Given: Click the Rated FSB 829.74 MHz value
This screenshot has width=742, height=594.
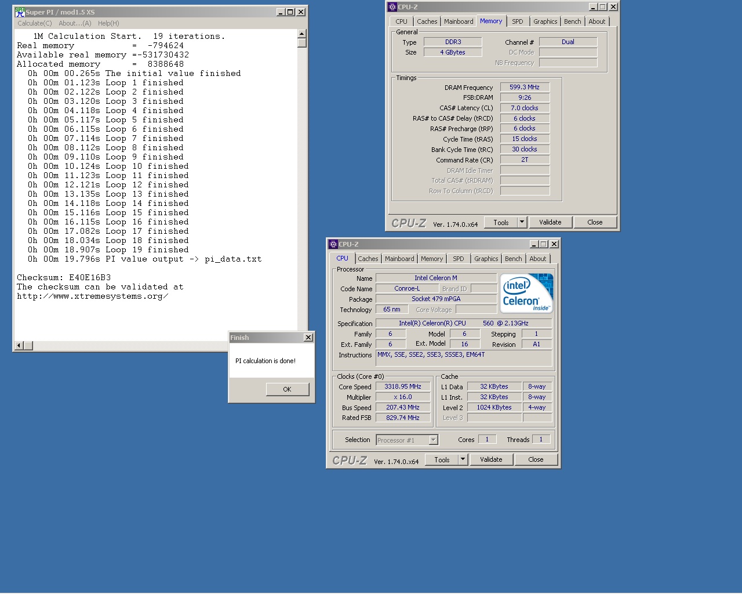Looking at the screenshot, I should click(x=403, y=418).
